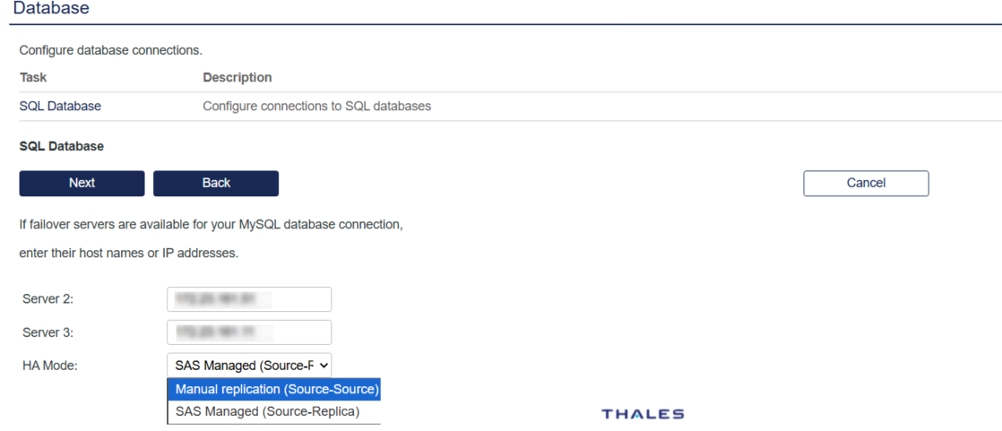1002x431 pixels.
Task: Choose SAS Managed (Source-Replica) option
Action: click(x=267, y=411)
